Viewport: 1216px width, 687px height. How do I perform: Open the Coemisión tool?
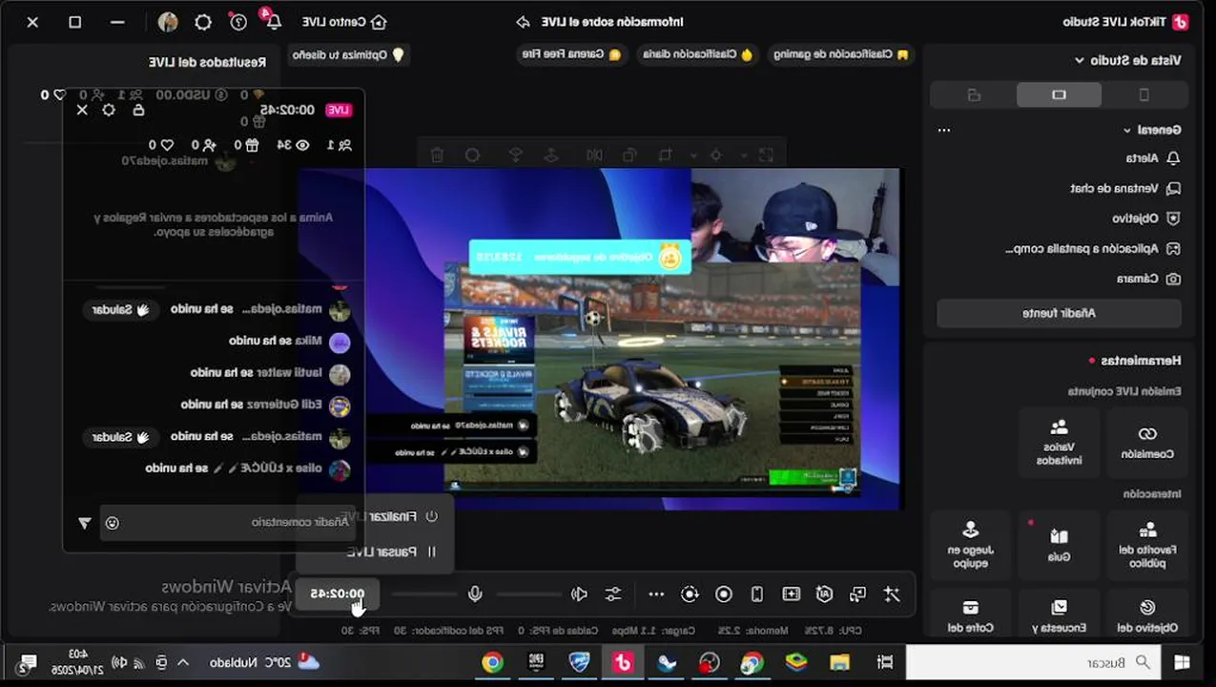click(x=1147, y=442)
